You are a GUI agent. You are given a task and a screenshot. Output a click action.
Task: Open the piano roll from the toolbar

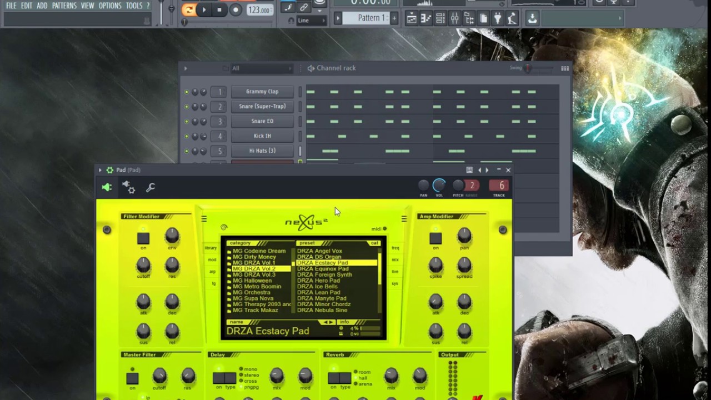pos(426,18)
